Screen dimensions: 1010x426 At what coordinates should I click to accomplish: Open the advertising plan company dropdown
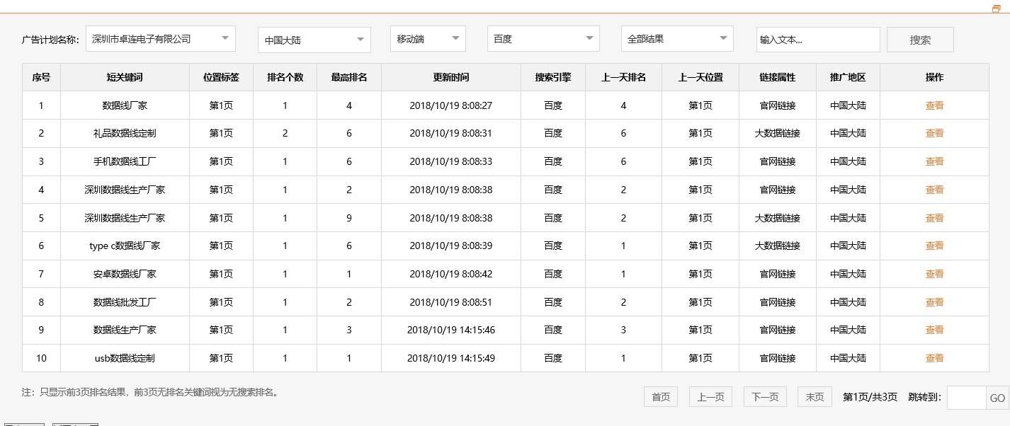point(160,38)
